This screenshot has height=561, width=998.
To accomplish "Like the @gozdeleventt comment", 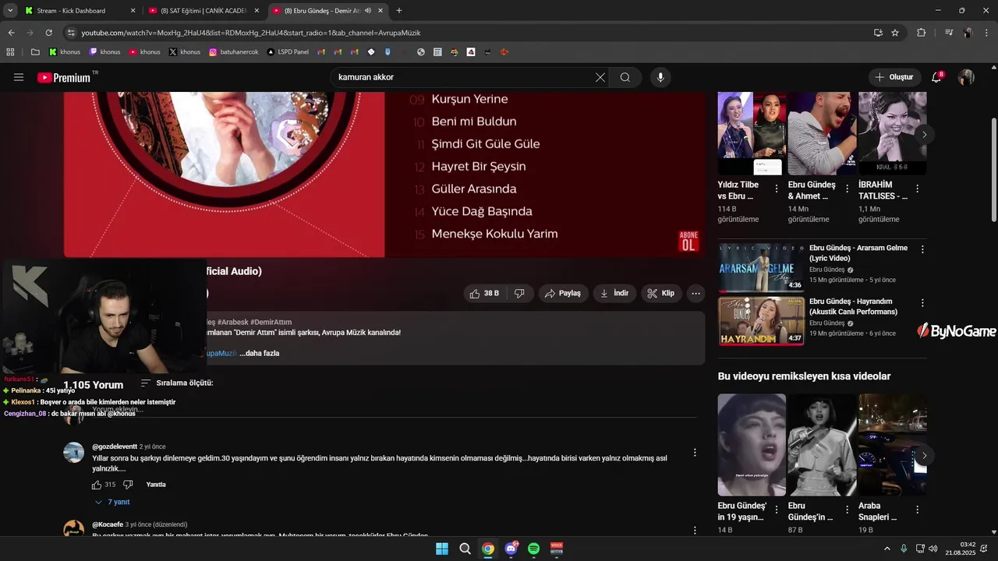I will click(x=97, y=485).
